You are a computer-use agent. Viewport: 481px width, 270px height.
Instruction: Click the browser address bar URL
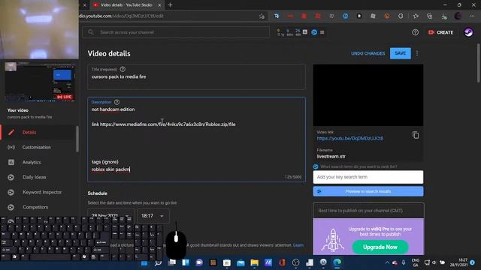click(x=121, y=16)
